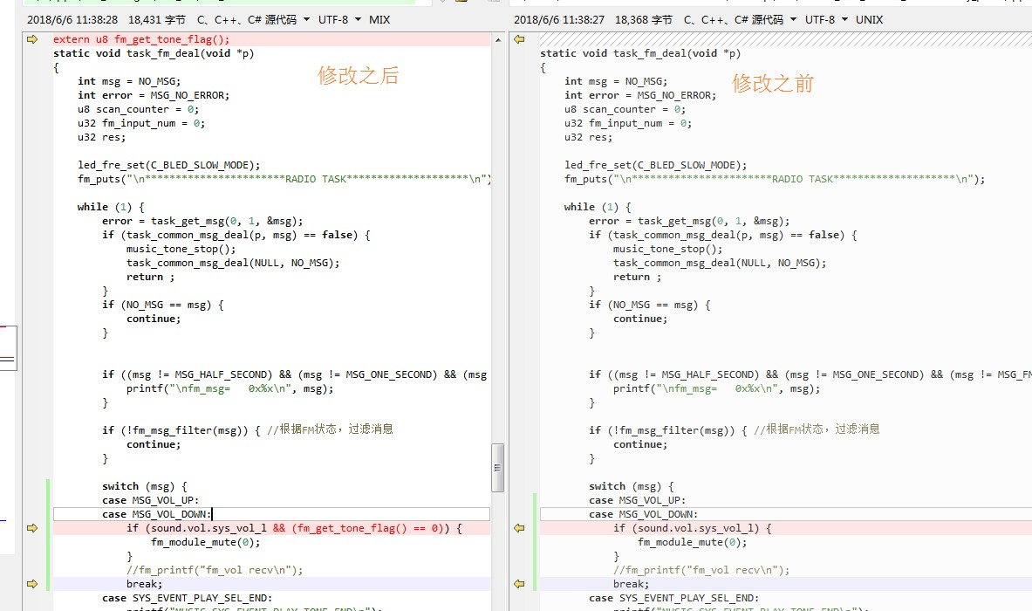
Task: Click right pane arrow beside 'if (sound.vol.sys_vol_l) {'
Action: [519, 528]
